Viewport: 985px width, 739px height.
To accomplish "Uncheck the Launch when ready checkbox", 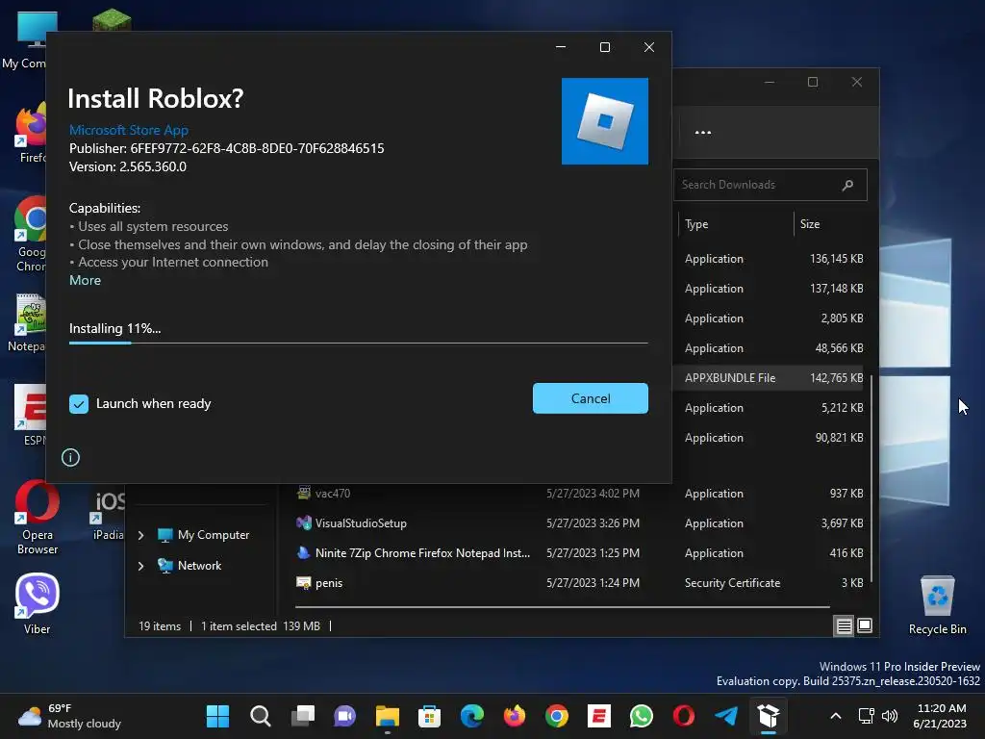I will pos(79,404).
